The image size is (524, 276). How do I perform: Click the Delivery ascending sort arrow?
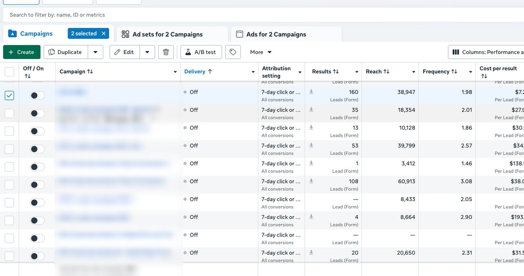click(210, 71)
